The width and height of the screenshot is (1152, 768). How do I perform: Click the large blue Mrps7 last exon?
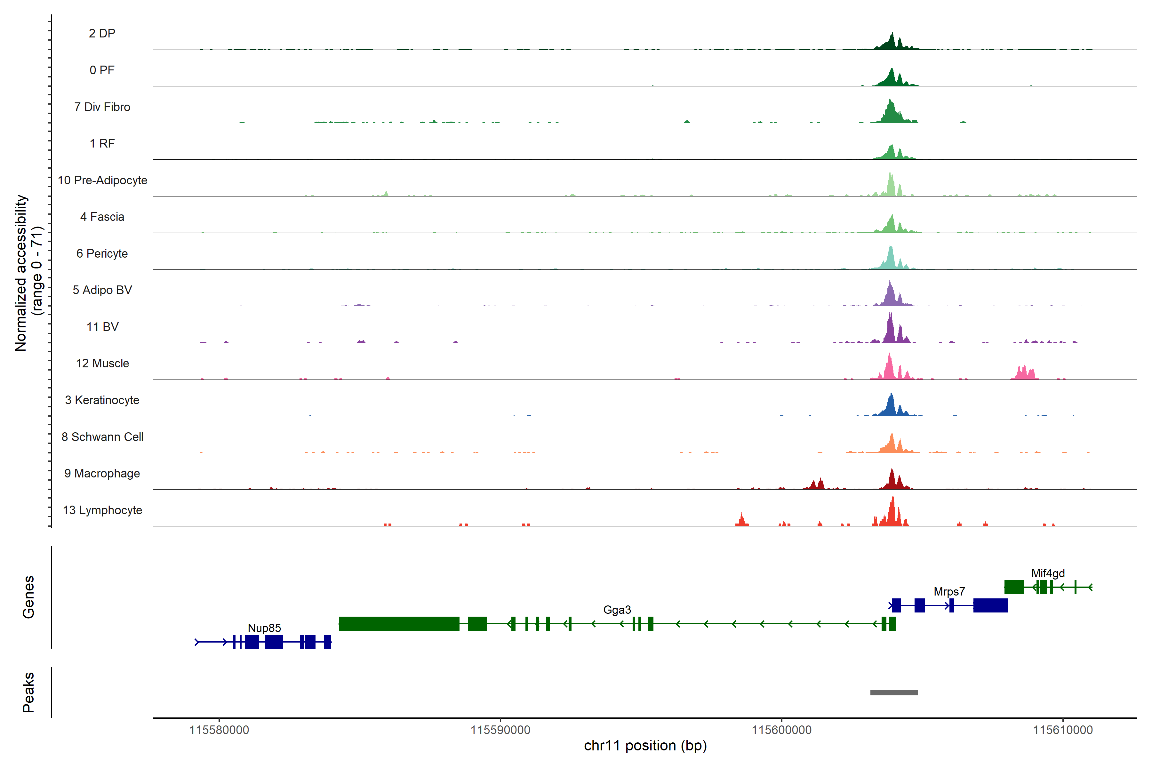click(990, 605)
